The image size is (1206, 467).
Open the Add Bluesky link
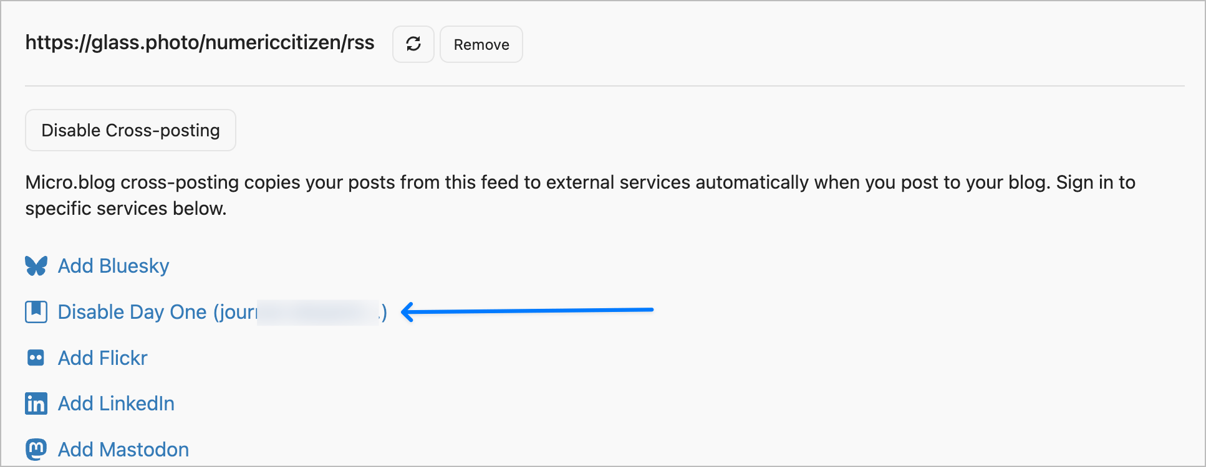(x=113, y=266)
